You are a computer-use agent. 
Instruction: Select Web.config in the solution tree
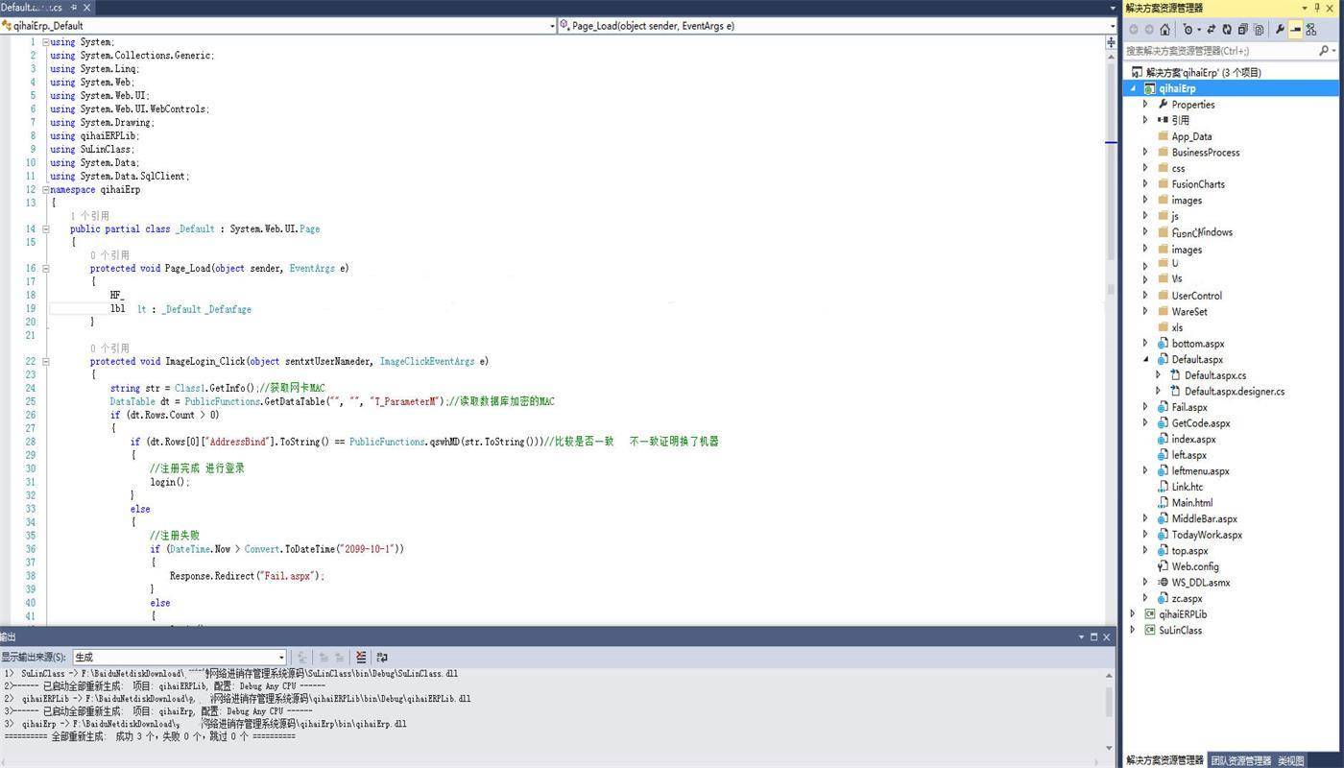[x=1194, y=566]
